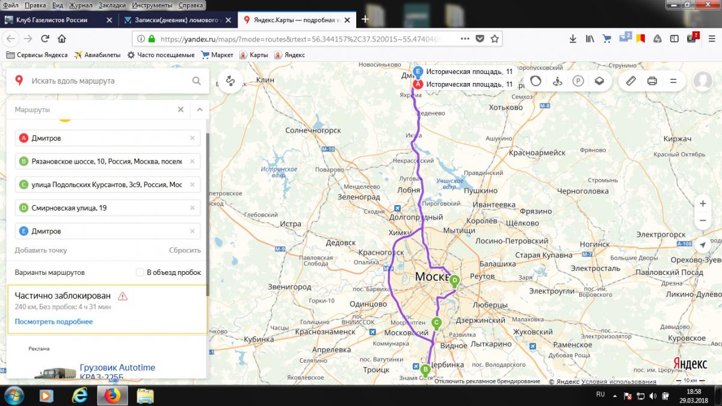Zoom out on the map

703,221
